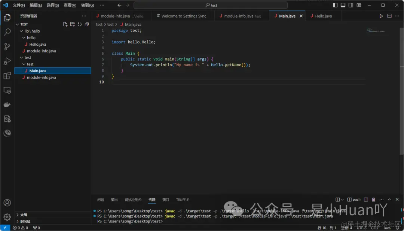Switch to the 输出 panel tab
Viewport: 404px width, 231px height.
114,200
